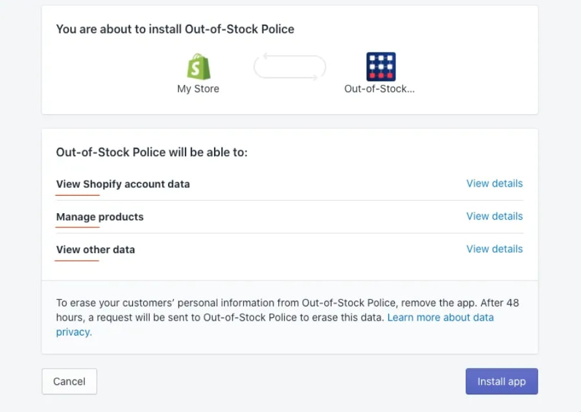581x412 pixels.
Task: Expand details for View Shopify account data
Action: tap(494, 183)
